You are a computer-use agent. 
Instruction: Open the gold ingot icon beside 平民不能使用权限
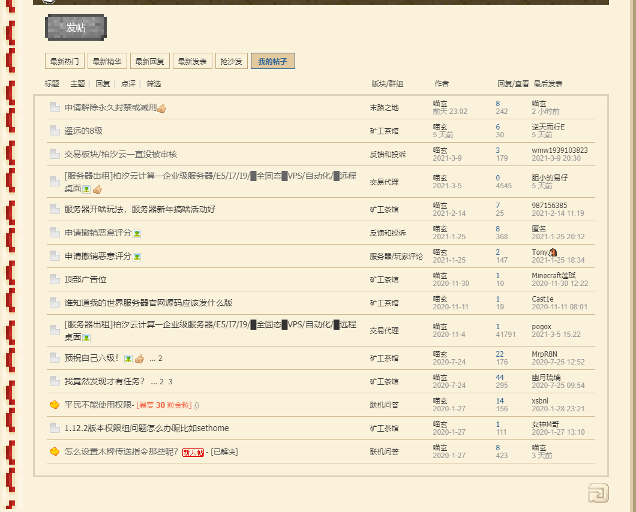point(55,405)
